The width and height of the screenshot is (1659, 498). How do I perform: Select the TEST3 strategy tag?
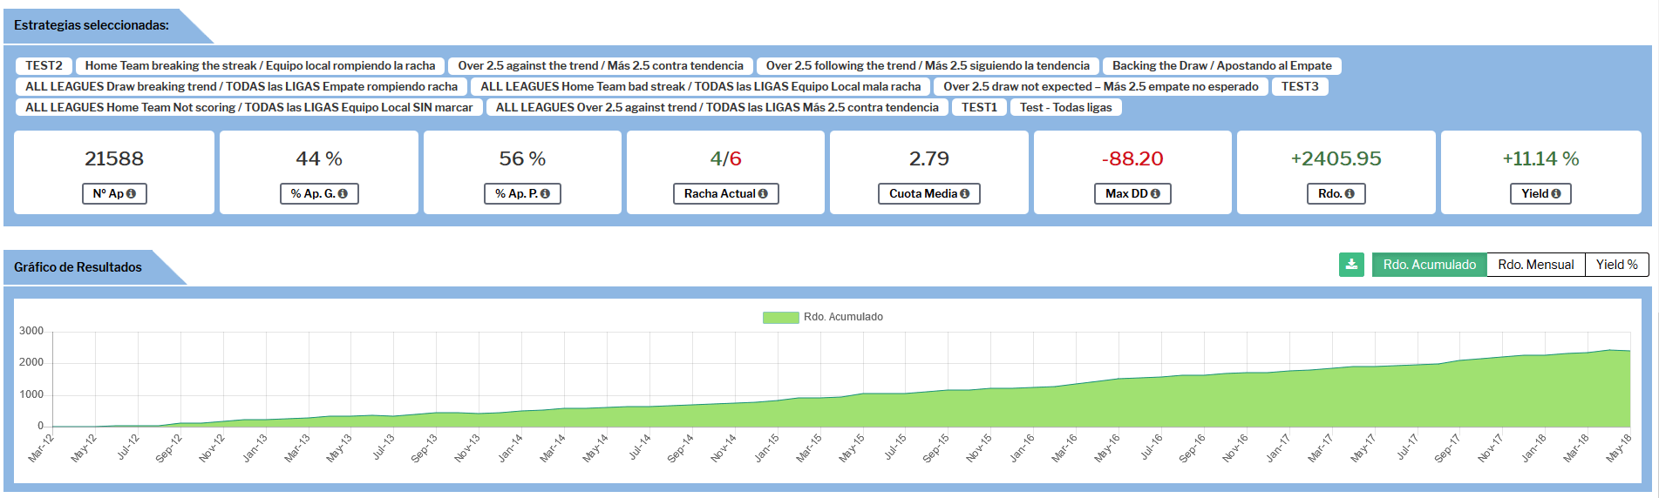click(1300, 87)
